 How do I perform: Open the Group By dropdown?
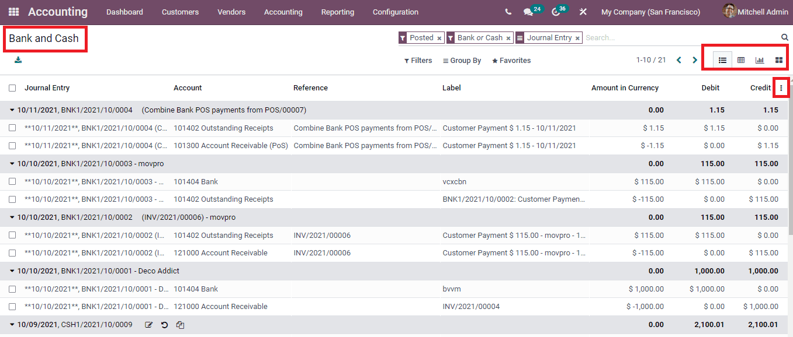(461, 60)
